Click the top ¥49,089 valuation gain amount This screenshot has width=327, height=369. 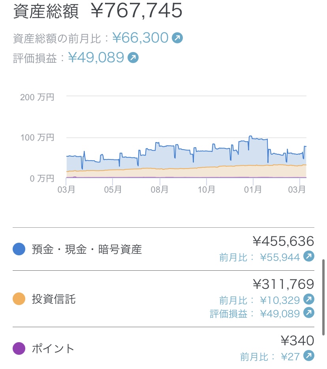coord(96,58)
